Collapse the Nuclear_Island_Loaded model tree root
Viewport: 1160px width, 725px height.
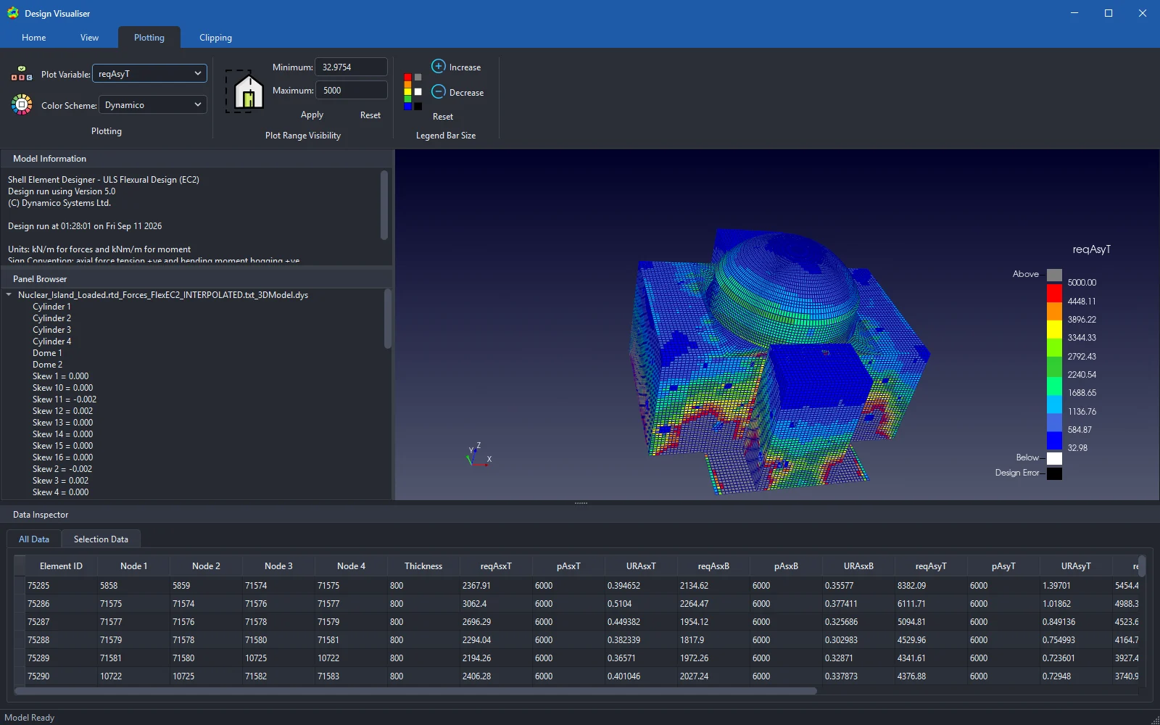point(9,294)
